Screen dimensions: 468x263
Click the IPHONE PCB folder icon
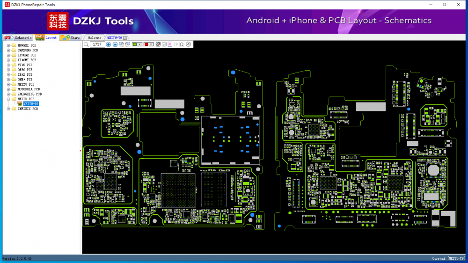(x=14, y=55)
